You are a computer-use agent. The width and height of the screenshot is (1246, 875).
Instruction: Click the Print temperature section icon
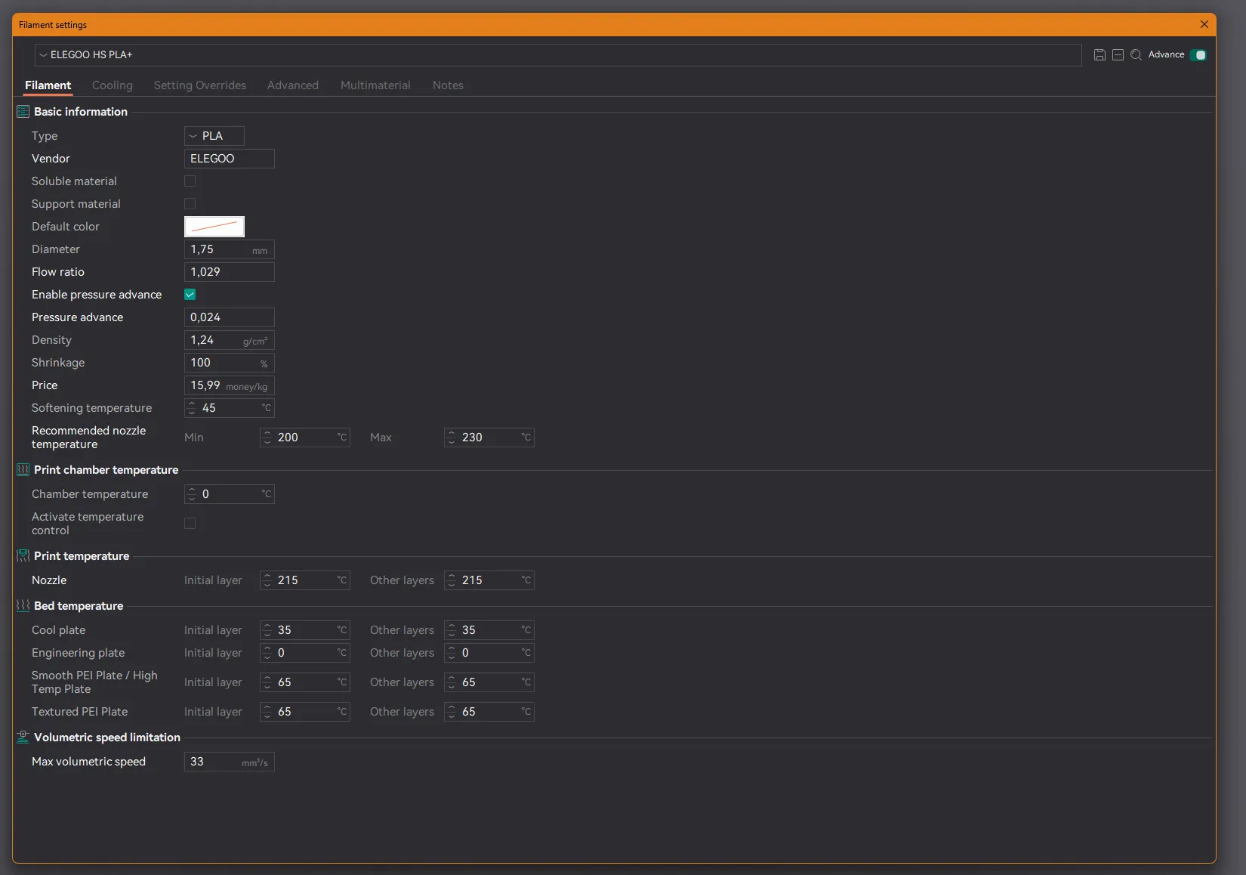[23, 556]
